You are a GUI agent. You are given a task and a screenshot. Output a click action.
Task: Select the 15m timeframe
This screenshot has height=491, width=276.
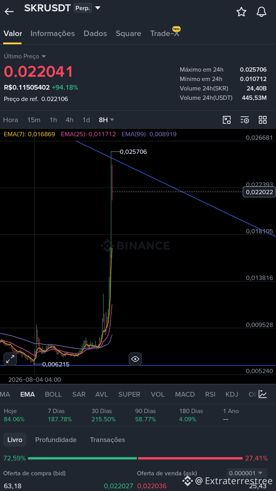pos(34,120)
